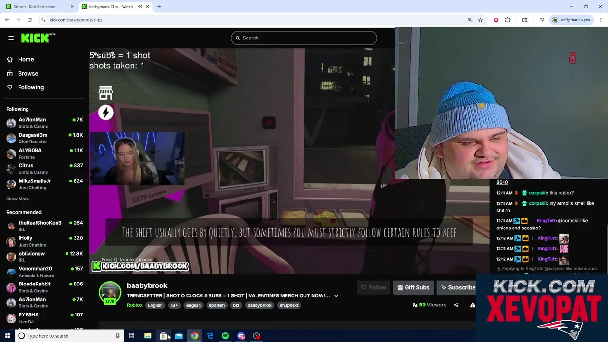This screenshot has height=342, width=608.
Task: Open MikeSmallsJr channel
Action: [45, 184]
